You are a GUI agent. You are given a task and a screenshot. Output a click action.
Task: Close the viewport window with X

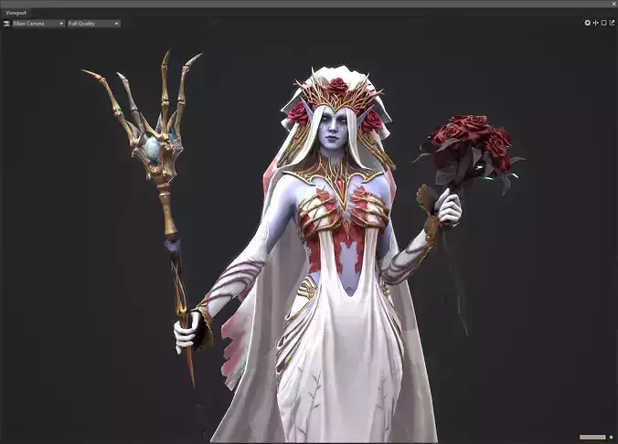click(614, 4)
